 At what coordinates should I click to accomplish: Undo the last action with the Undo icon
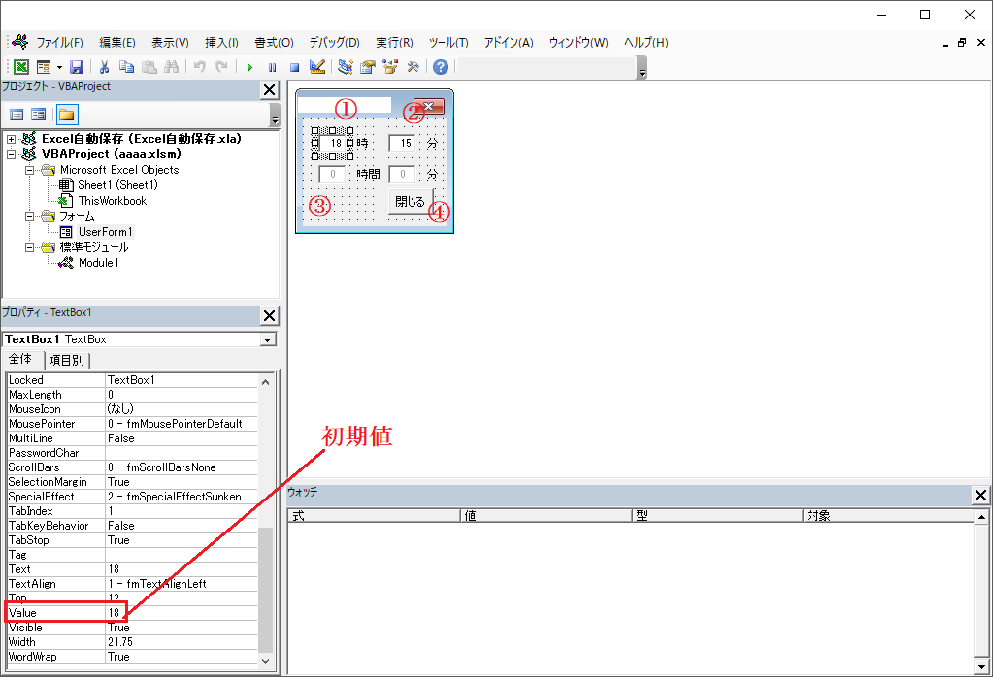[200, 66]
